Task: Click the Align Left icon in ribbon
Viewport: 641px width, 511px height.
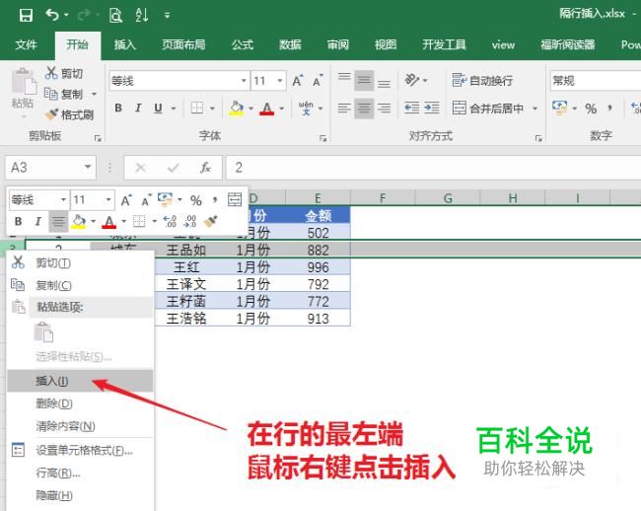Action: tap(344, 108)
